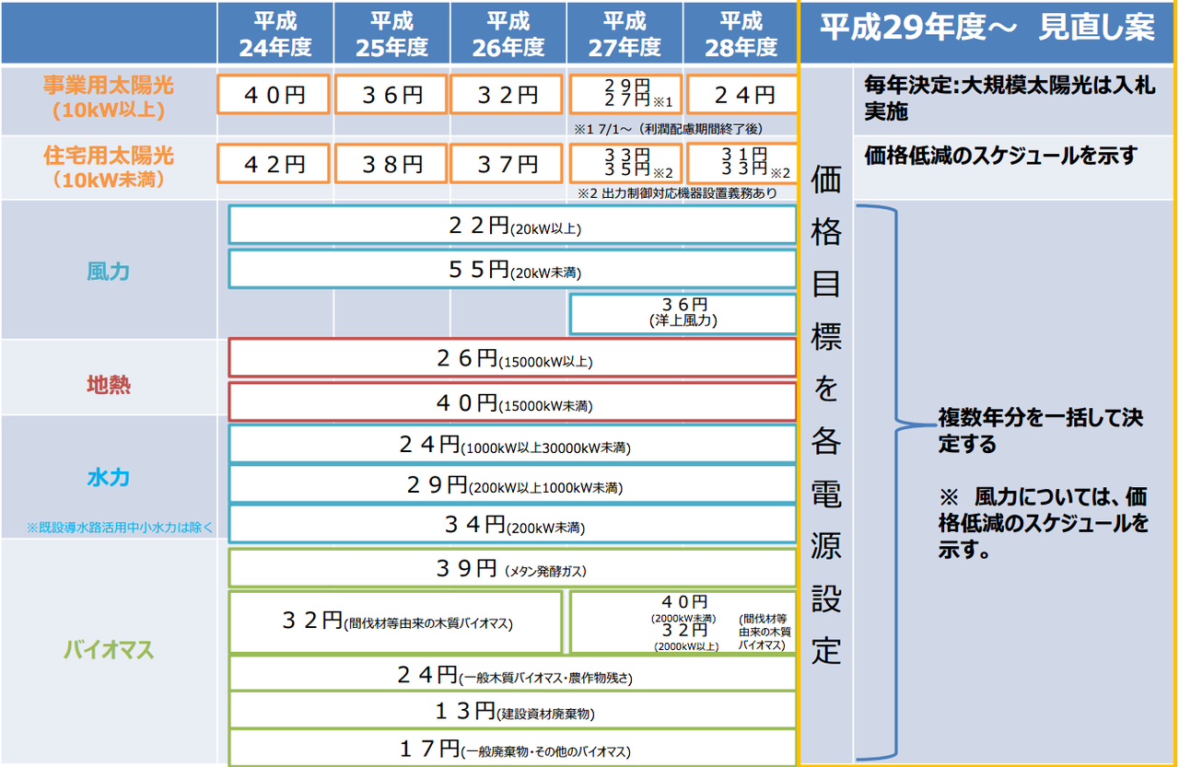Select the 42円 cell for 住宅用太陽光

(274, 164)
